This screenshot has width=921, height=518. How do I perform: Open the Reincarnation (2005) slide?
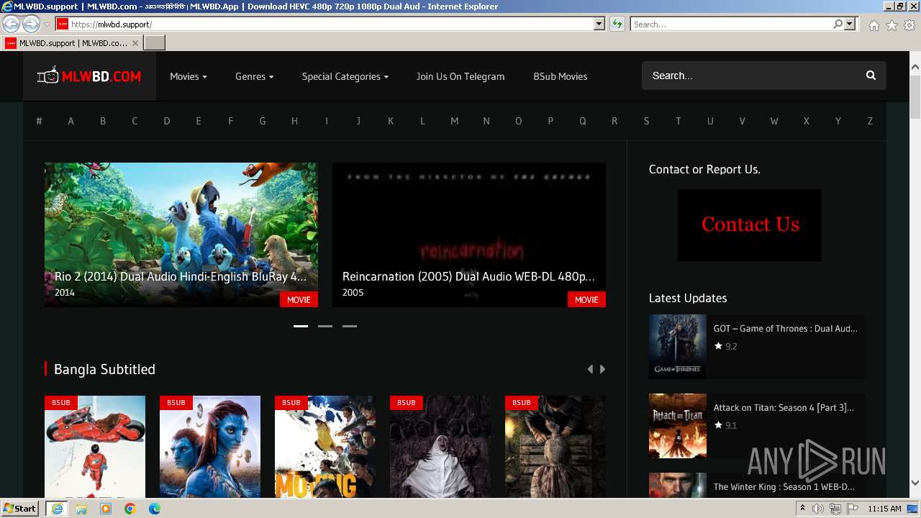[468, 235]
